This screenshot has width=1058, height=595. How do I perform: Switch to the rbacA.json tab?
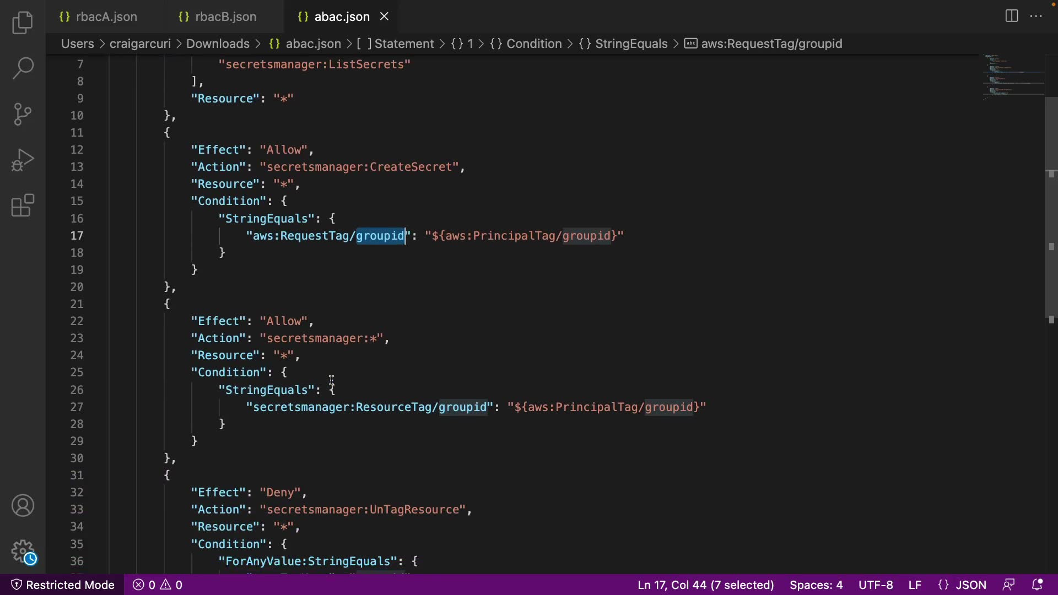click(x=106, y=17)
